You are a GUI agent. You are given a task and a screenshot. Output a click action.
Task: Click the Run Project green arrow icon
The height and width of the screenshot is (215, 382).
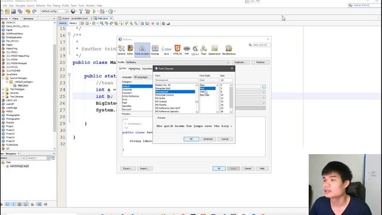click(94, 11)
